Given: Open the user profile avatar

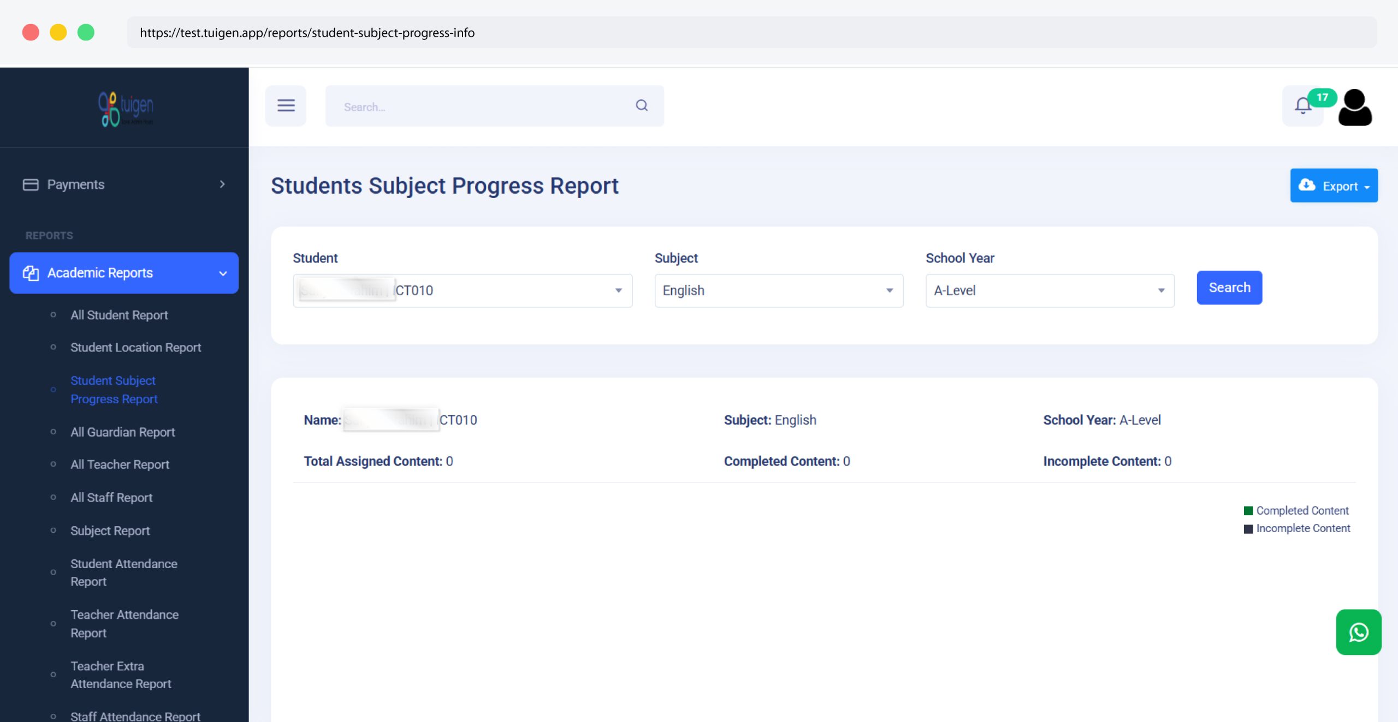Looking at the screenshot, I should pos(1355,108).
